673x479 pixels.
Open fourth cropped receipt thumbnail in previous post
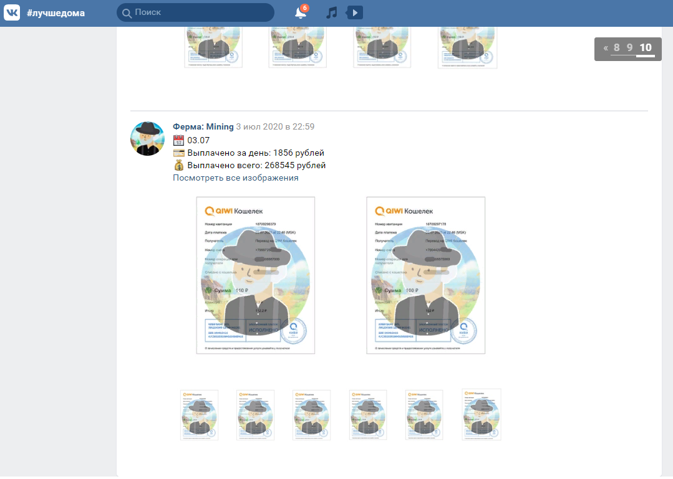tap(467, 47)
